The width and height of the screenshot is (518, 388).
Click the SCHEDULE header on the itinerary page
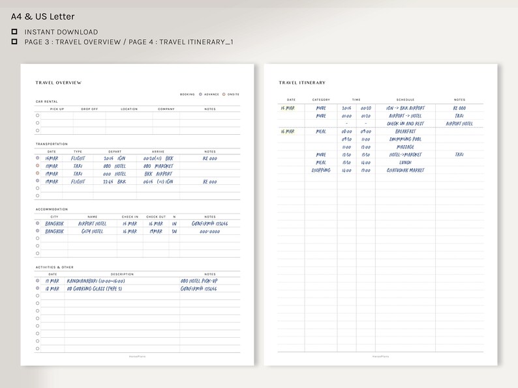point(405,100)
